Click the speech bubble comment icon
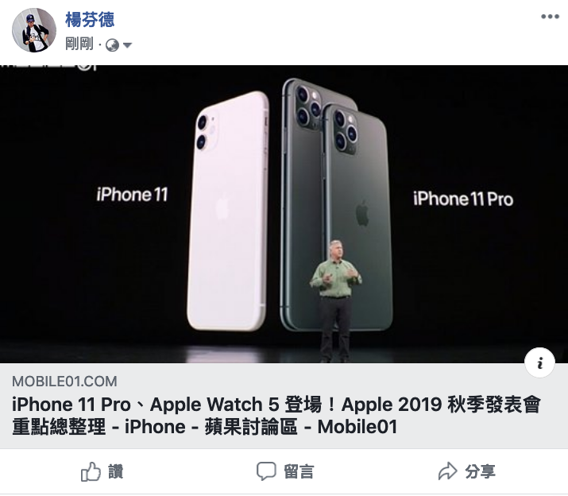 coord(266,471)
